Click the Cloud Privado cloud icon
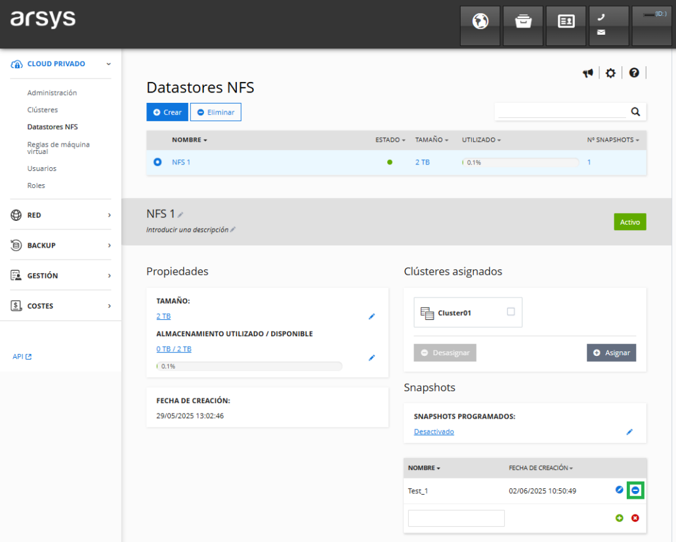The height and width of the screenshot is (542, 676). click(x=16, y=64)
